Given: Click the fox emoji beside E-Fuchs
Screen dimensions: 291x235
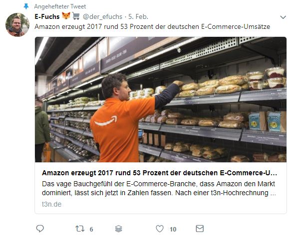Looking at the screenshot, I should [66, 16].
